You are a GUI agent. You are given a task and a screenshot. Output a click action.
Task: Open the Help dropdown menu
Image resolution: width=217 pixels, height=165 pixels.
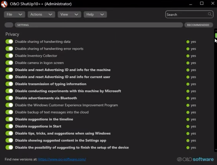[x=95, y=15]
